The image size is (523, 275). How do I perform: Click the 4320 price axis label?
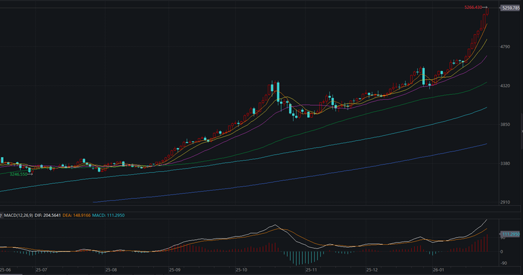[x=505, y=86]
